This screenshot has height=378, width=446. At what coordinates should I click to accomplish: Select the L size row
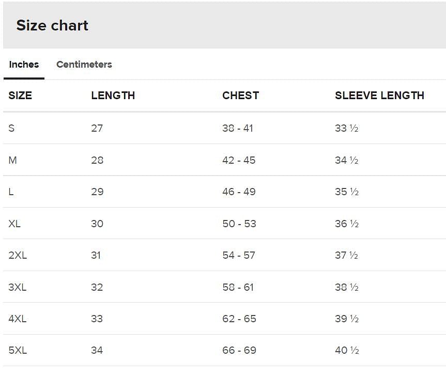(x=11, y=192)
